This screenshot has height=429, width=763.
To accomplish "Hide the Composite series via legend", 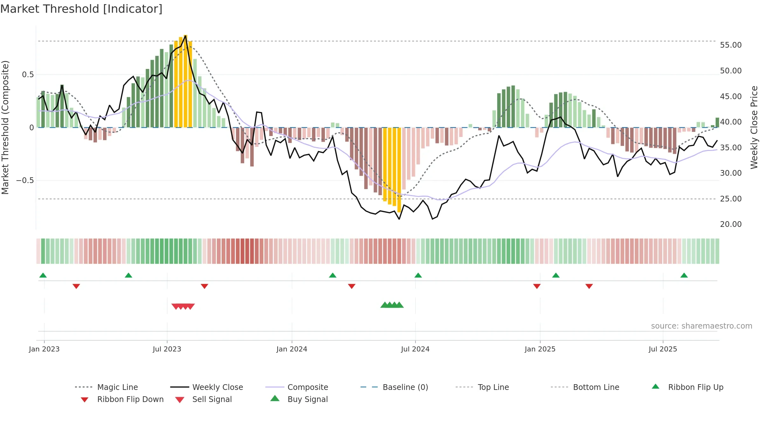I will coord(297,387).
